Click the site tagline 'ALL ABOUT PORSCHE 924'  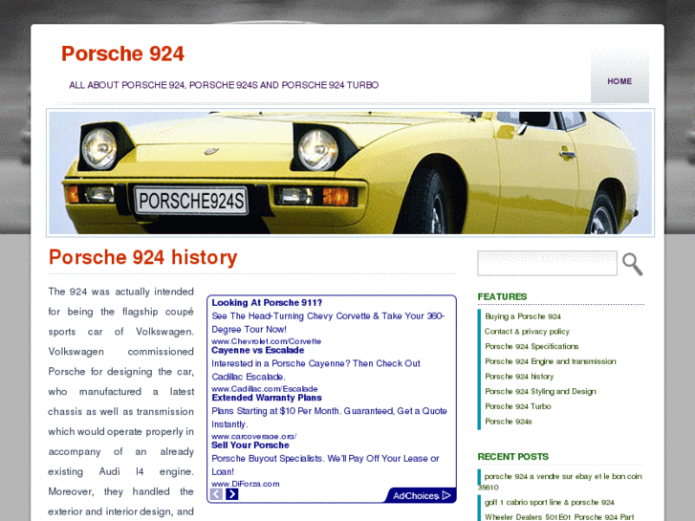[224, 85]
